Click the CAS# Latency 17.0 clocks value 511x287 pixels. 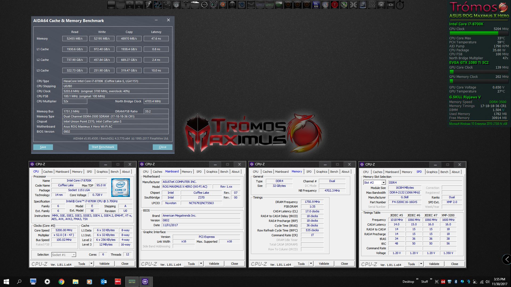pos(312,211)
